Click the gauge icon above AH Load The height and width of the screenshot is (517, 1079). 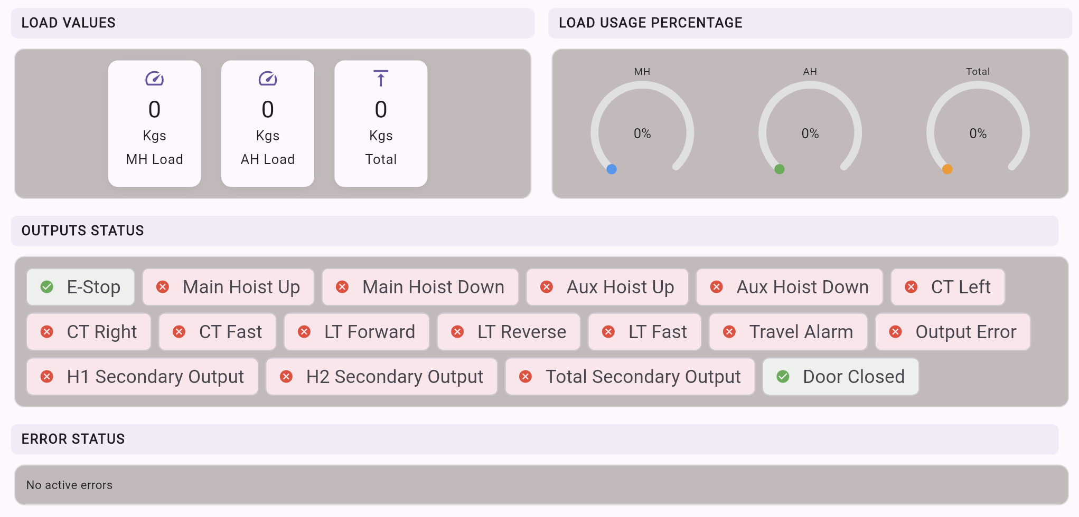[x=268, y=79]
